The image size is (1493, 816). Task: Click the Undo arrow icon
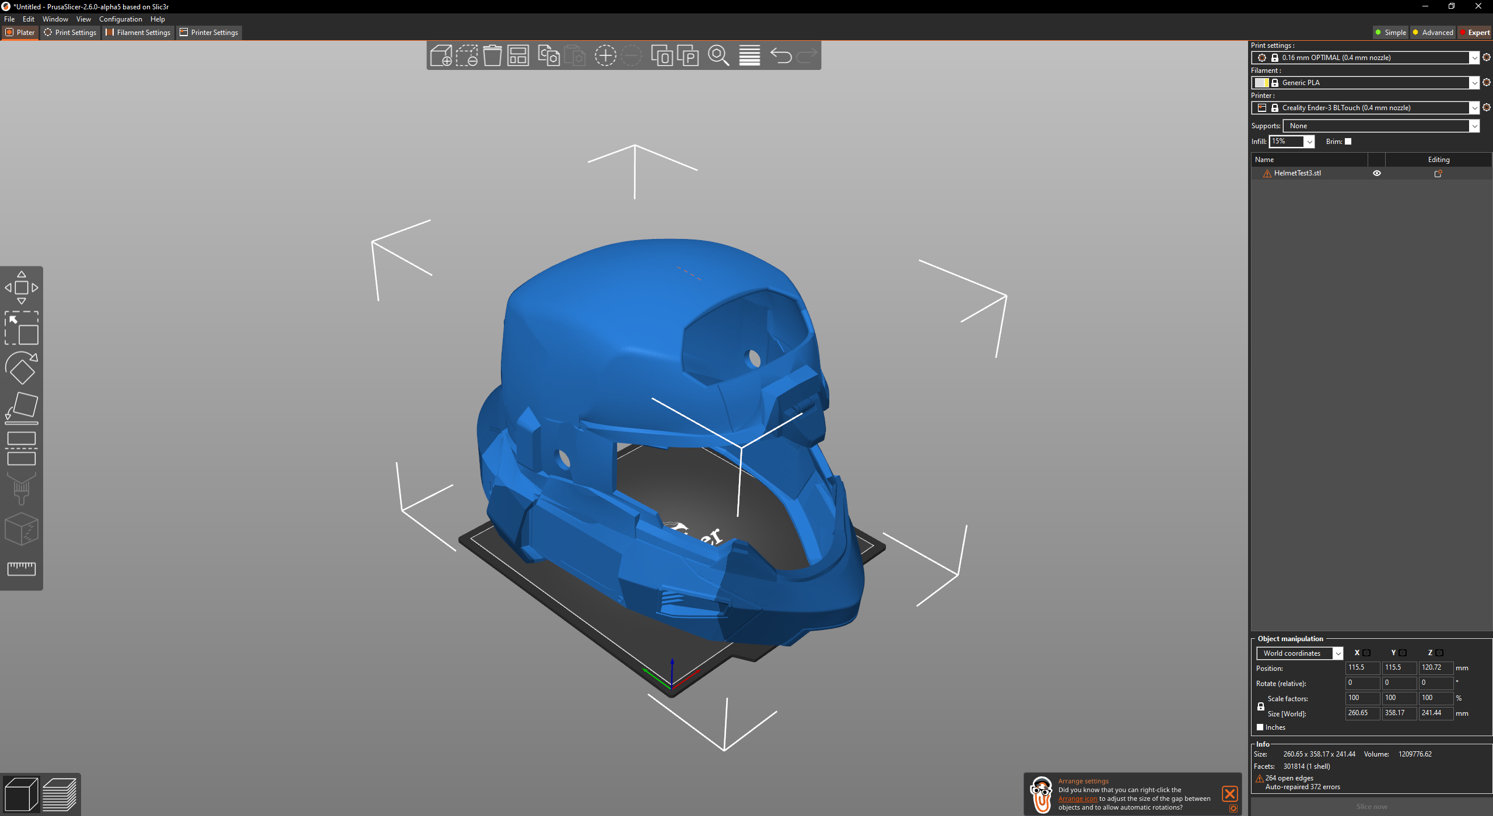pyautogui.click(x=781, y=55)
